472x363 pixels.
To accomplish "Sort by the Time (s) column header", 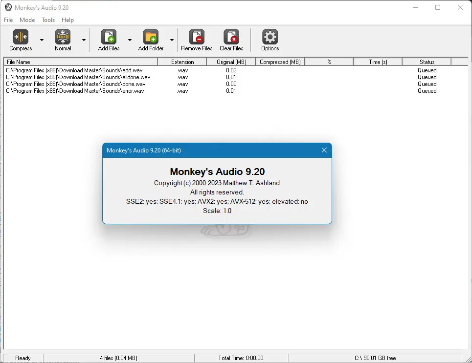I will (x=378, y=62).
